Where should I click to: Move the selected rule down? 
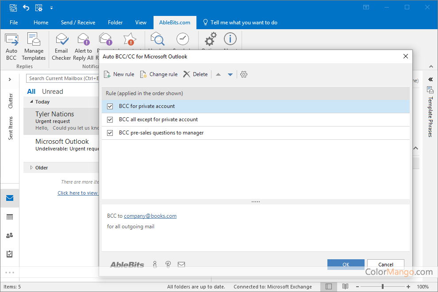[x=230, y=75]
